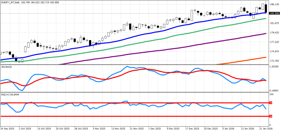Click the JFX-MACD indicator label
This screenshot has width=281, height=131.
(x=7, y=66)
